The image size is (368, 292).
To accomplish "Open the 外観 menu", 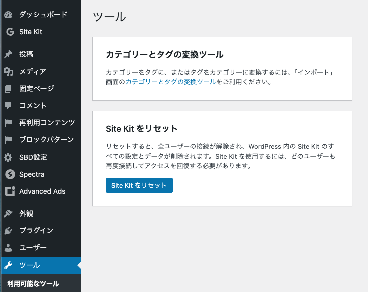I will pos(41,214).
